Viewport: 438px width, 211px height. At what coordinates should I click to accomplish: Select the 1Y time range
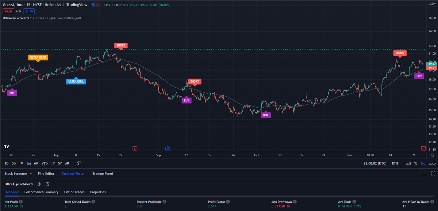(53, 163)
